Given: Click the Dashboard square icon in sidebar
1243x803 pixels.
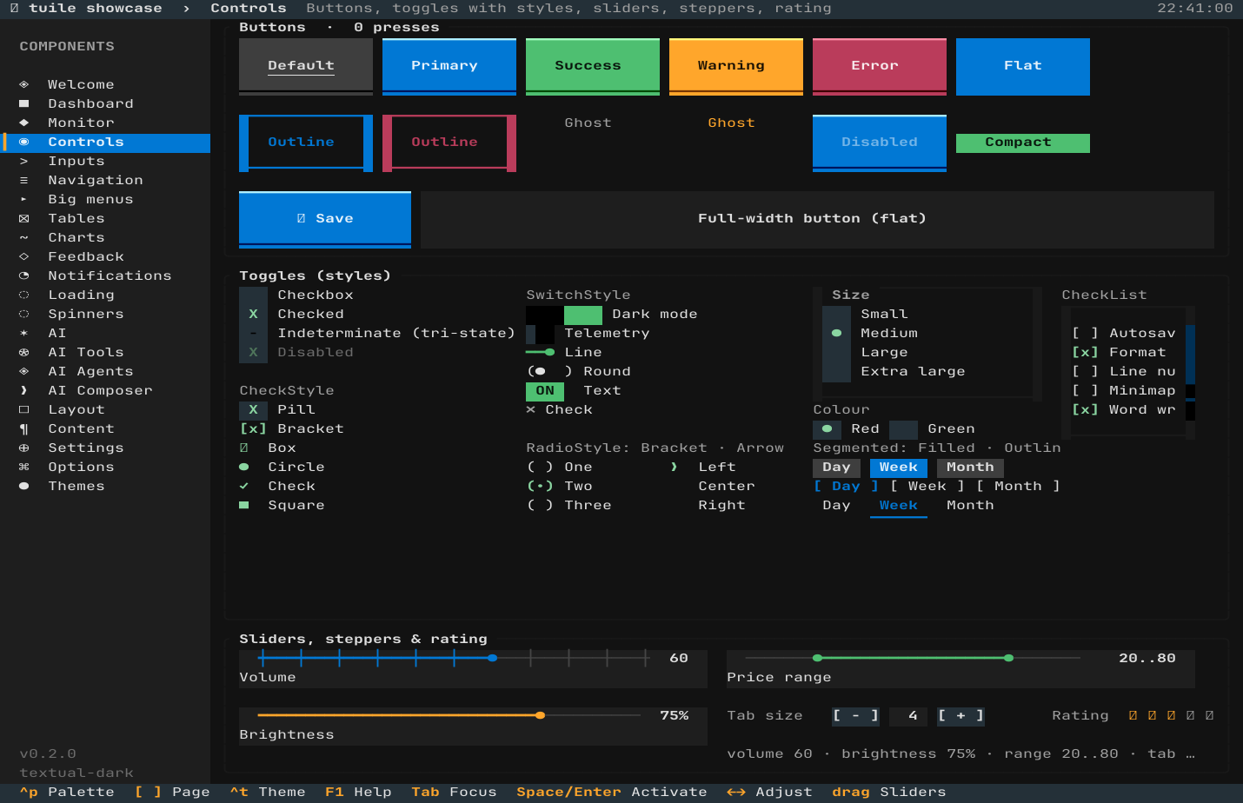Looking at the screenshot, I should 24,103.
